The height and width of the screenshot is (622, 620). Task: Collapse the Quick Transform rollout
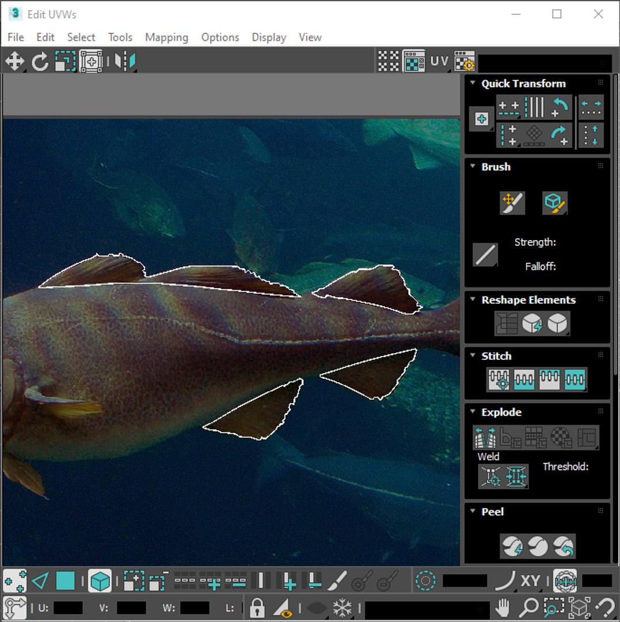pyautogui.click(x=473, y=83)
